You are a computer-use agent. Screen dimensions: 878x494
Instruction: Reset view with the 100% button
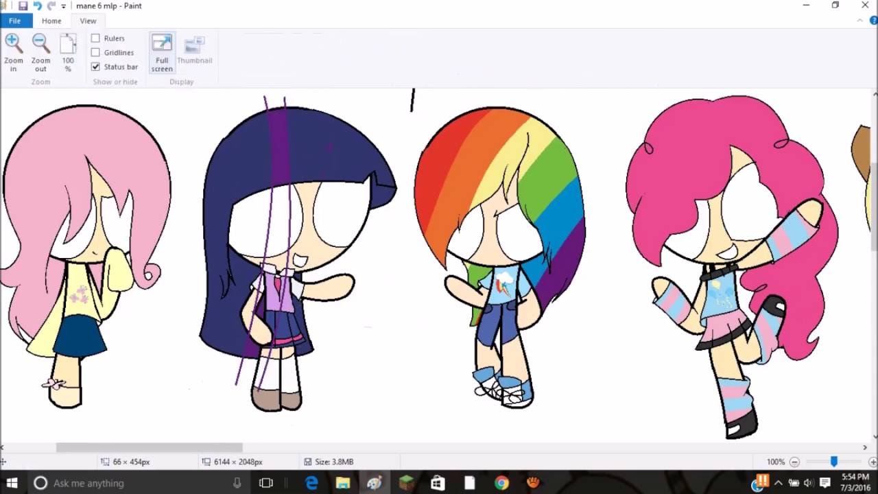click(x=68, y=53)
